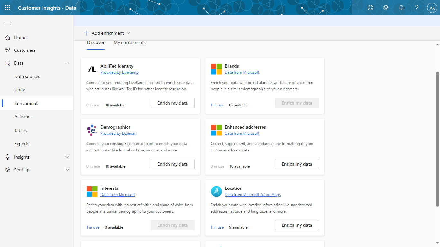
Task: Collapse the hamburger navigation menu
Action: 8,23
